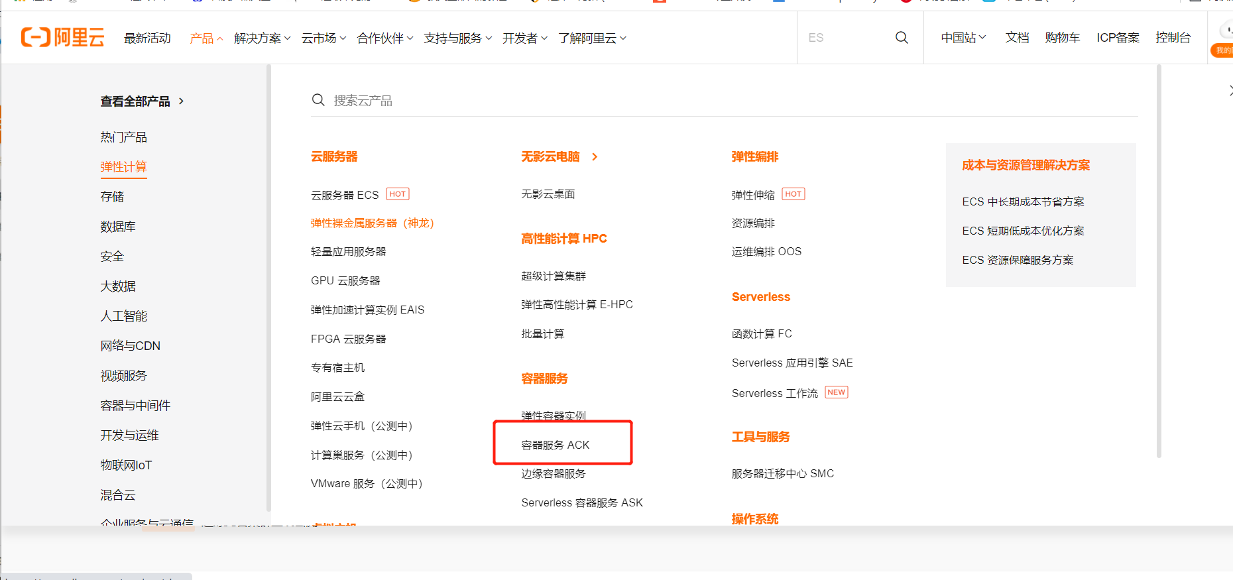Click the product panel vertical scrollbar

point(1159,261)
